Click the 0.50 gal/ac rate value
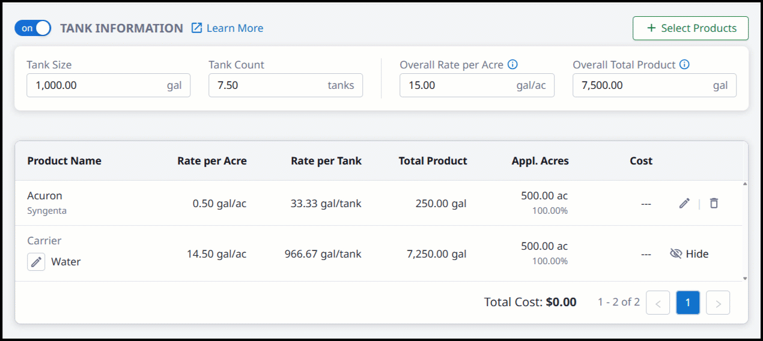 (x=220, y=204)
